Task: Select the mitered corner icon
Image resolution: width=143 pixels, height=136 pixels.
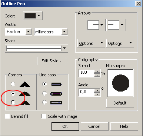Action: coord(25,84)
